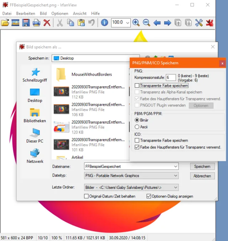Image resolution: width=228 pixels, height=241 pixels.
Task: Click 111.65 KB / 1021.91 KB status entry
Action: click(x=85, y=238)
